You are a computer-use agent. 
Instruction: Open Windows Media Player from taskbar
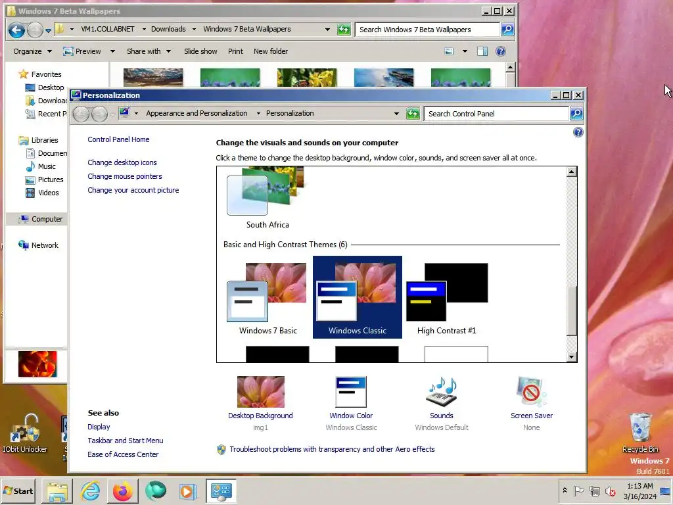coord(187,491)
